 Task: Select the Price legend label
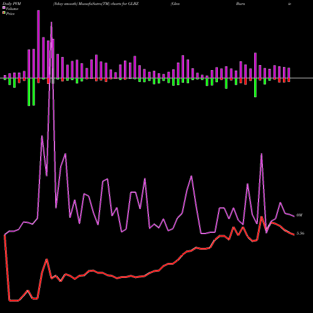tap(10, 14)
